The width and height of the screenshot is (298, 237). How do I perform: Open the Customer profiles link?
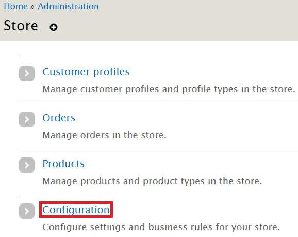(86, 72)
